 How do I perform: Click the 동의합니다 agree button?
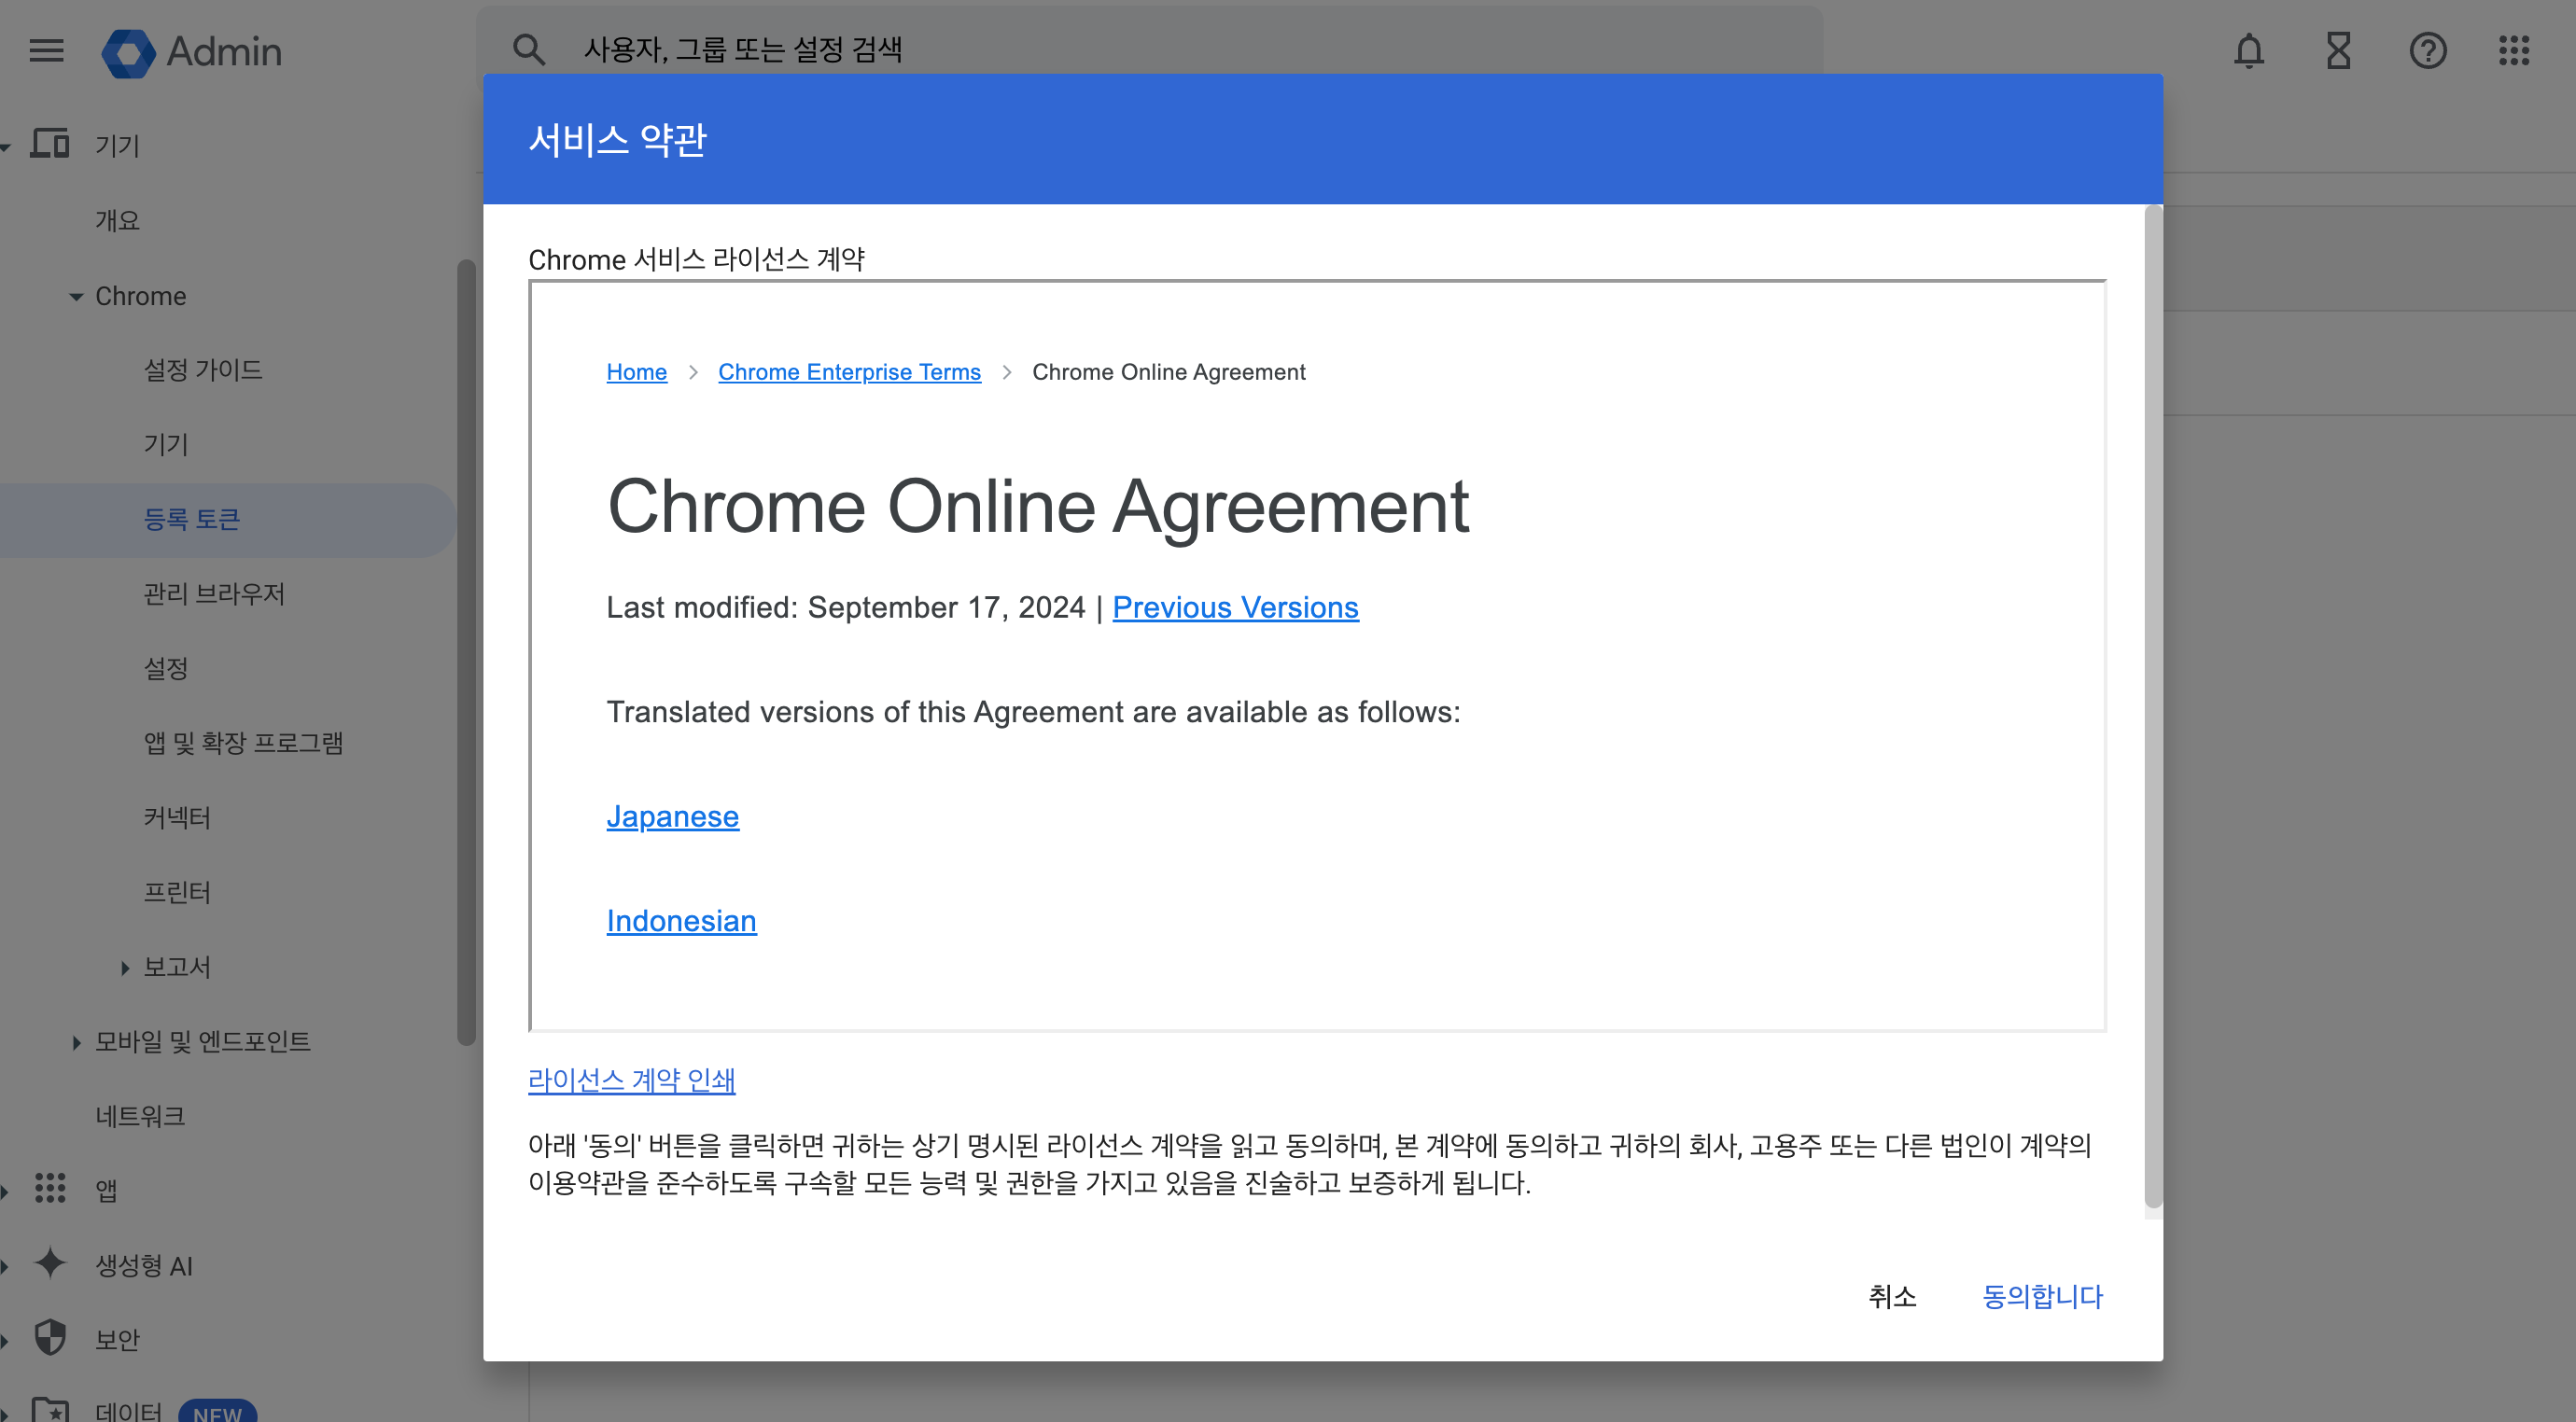(x=2042, y=1296)
